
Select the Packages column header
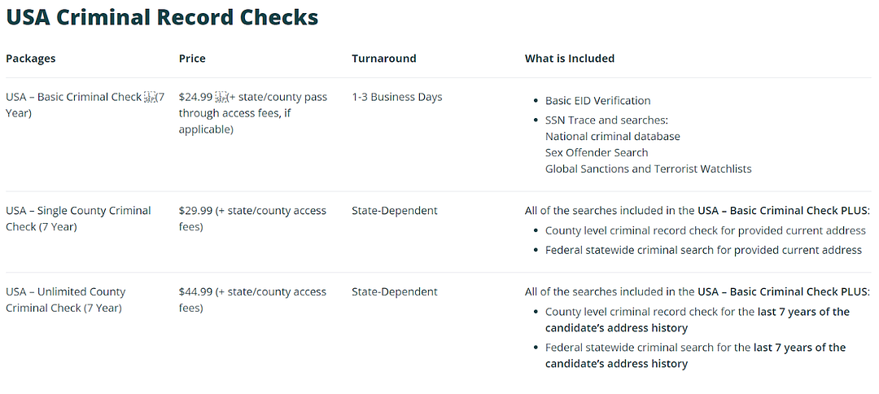31,59
